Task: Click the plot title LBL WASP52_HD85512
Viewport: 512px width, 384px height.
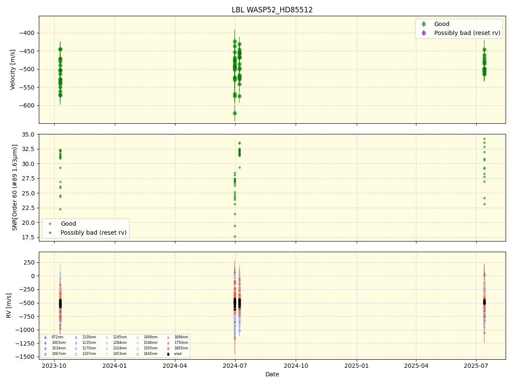Action: (272, 10)
